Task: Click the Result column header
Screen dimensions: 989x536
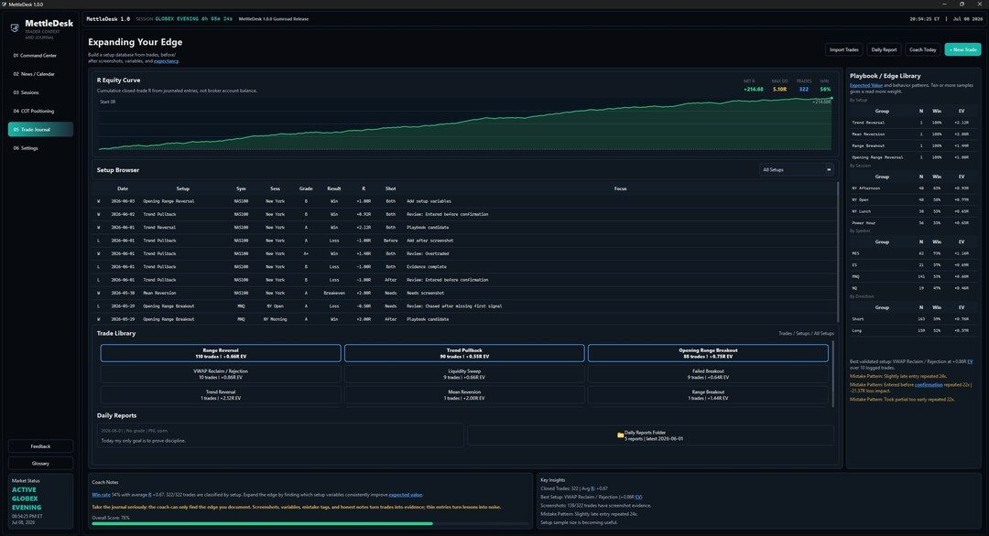Action: click(333, 188)
